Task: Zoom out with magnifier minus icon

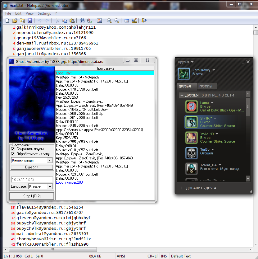Action: 117,21
